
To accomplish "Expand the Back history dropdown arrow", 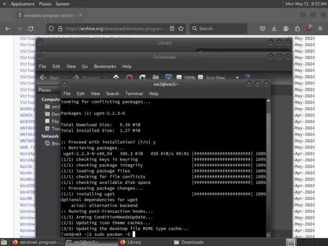I will click(65, 78).
